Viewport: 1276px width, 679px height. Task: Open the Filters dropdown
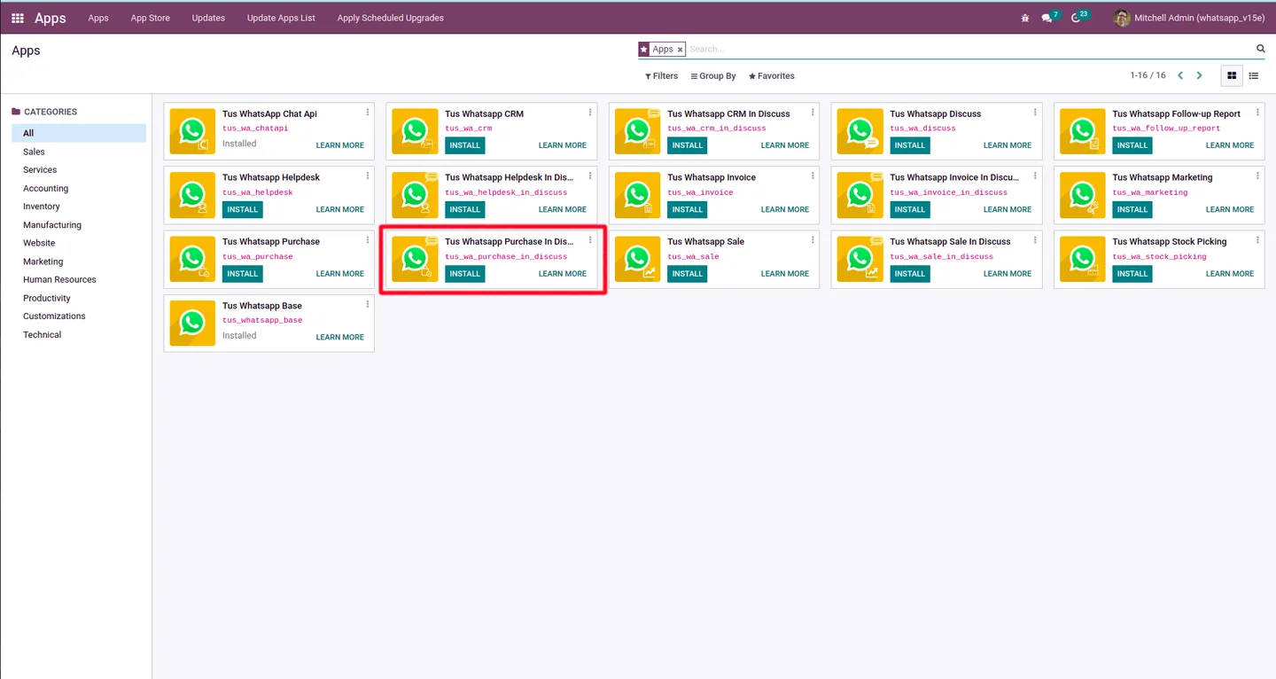coord(661,76)
